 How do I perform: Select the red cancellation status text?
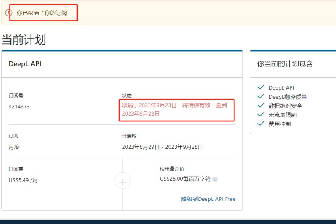pos(174,109)
